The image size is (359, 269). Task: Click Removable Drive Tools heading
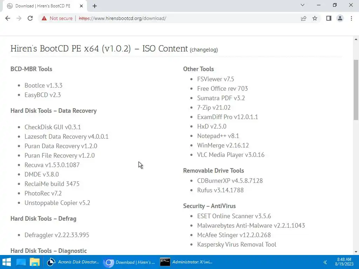click(x=214, y=171)
